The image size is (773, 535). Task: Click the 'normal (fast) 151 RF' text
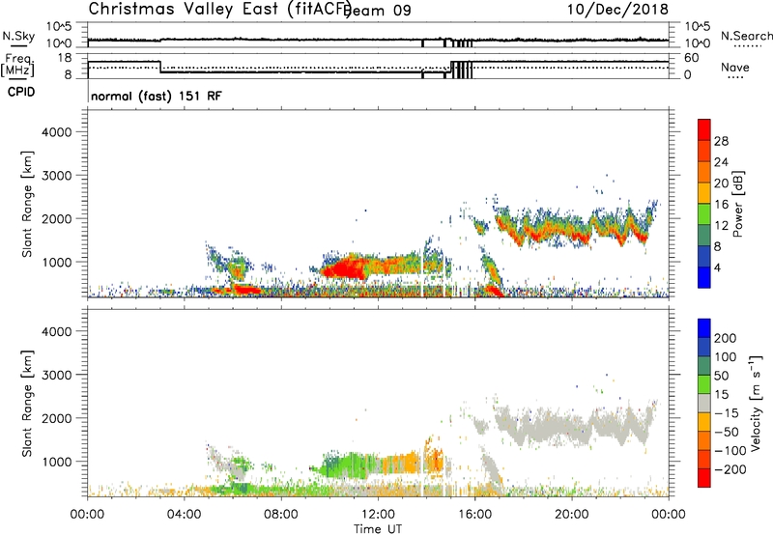click(x=157, y=96)
